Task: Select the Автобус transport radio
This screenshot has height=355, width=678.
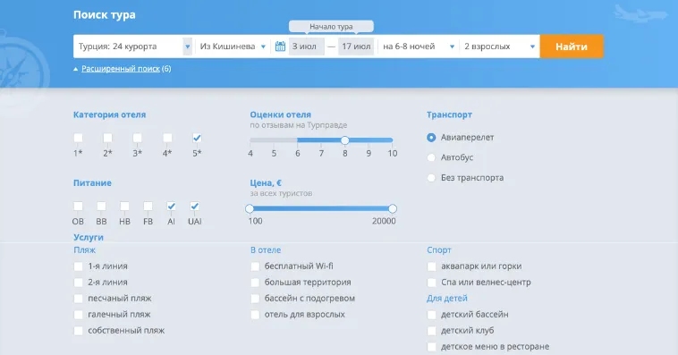Action: pyautogui.click(x=431, y=157)
